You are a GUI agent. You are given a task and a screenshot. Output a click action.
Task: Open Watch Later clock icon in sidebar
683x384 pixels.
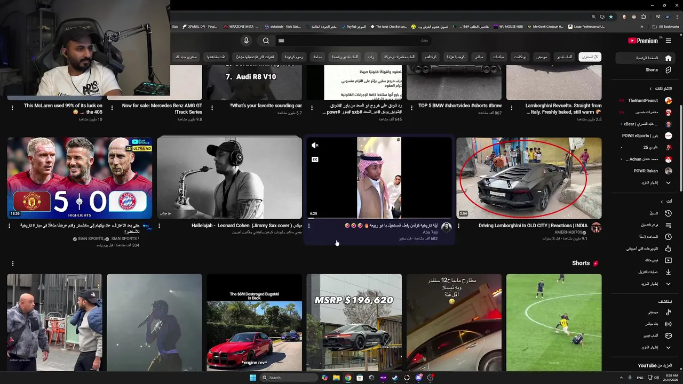[668, 237]
